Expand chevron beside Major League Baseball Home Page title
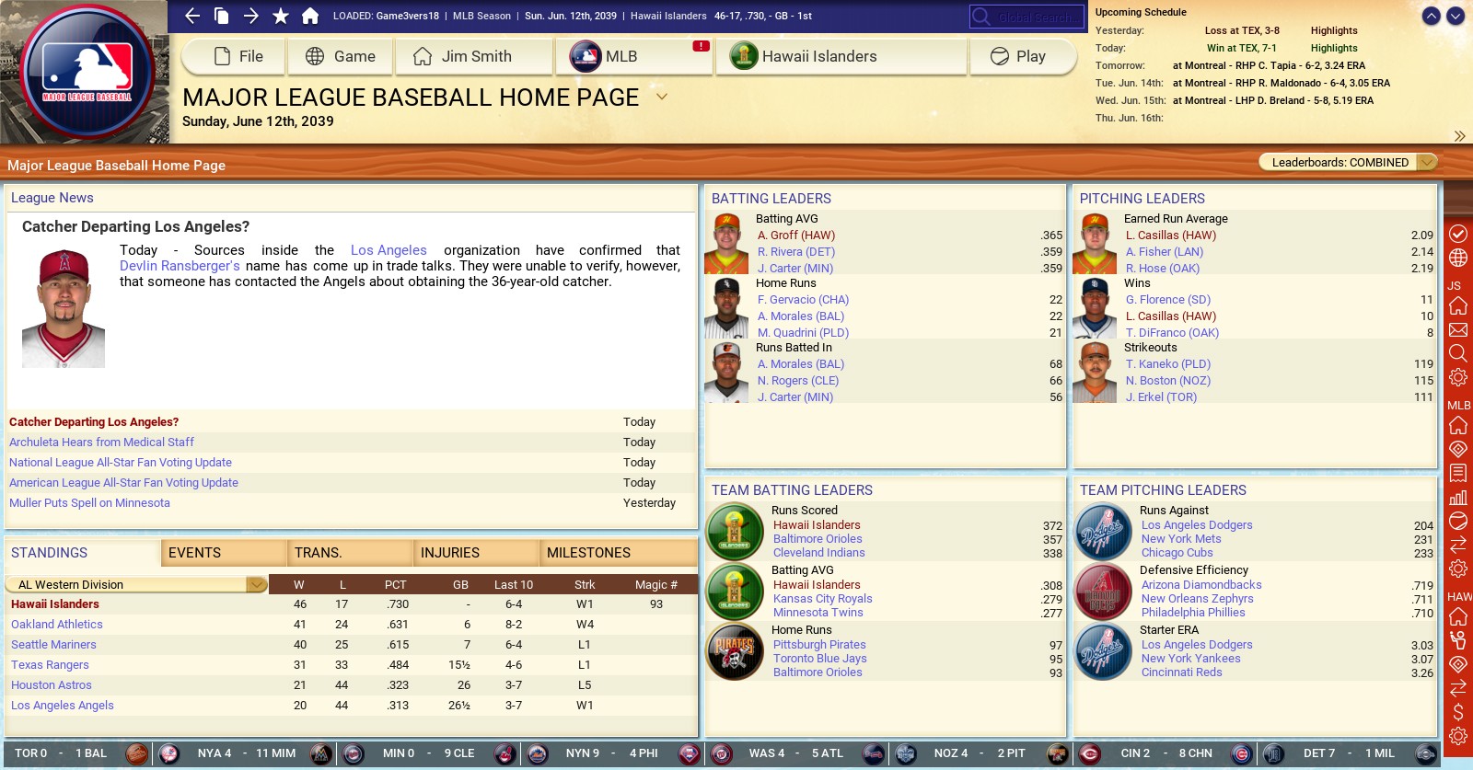The width and height of the screenshot is (1473, 770). click(x=661, y=97)
